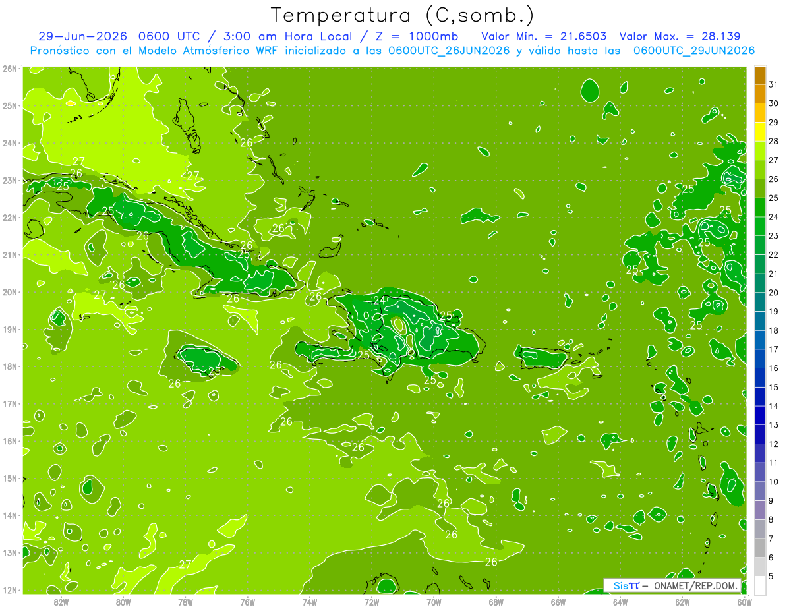Click color scale label "28"
791x611 pixels.
pos(773,142)
